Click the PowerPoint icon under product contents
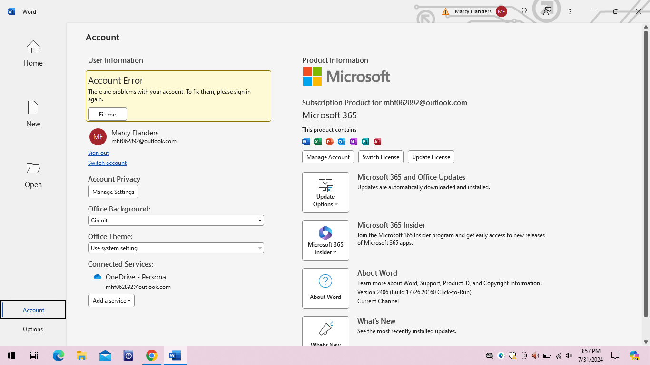 330,142
